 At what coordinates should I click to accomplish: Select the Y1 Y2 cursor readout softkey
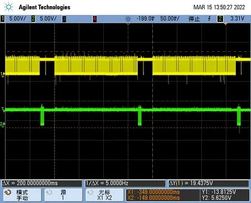[225, 195]
